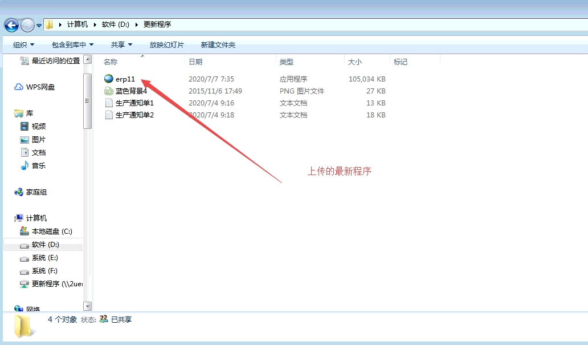Open the 组织 dropdown menu
This screenshot has height=345, width=588.
23,44
